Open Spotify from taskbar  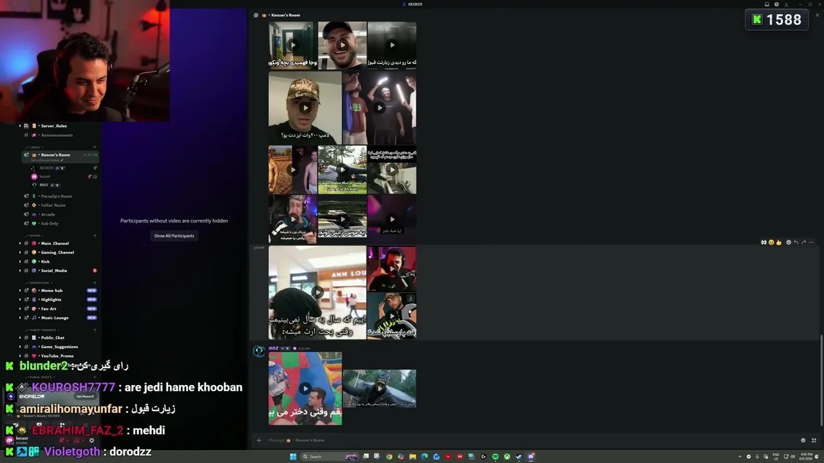point(495,457)
